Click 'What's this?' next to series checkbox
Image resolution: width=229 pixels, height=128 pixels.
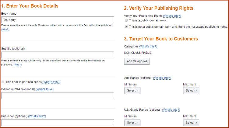point(51,82)
